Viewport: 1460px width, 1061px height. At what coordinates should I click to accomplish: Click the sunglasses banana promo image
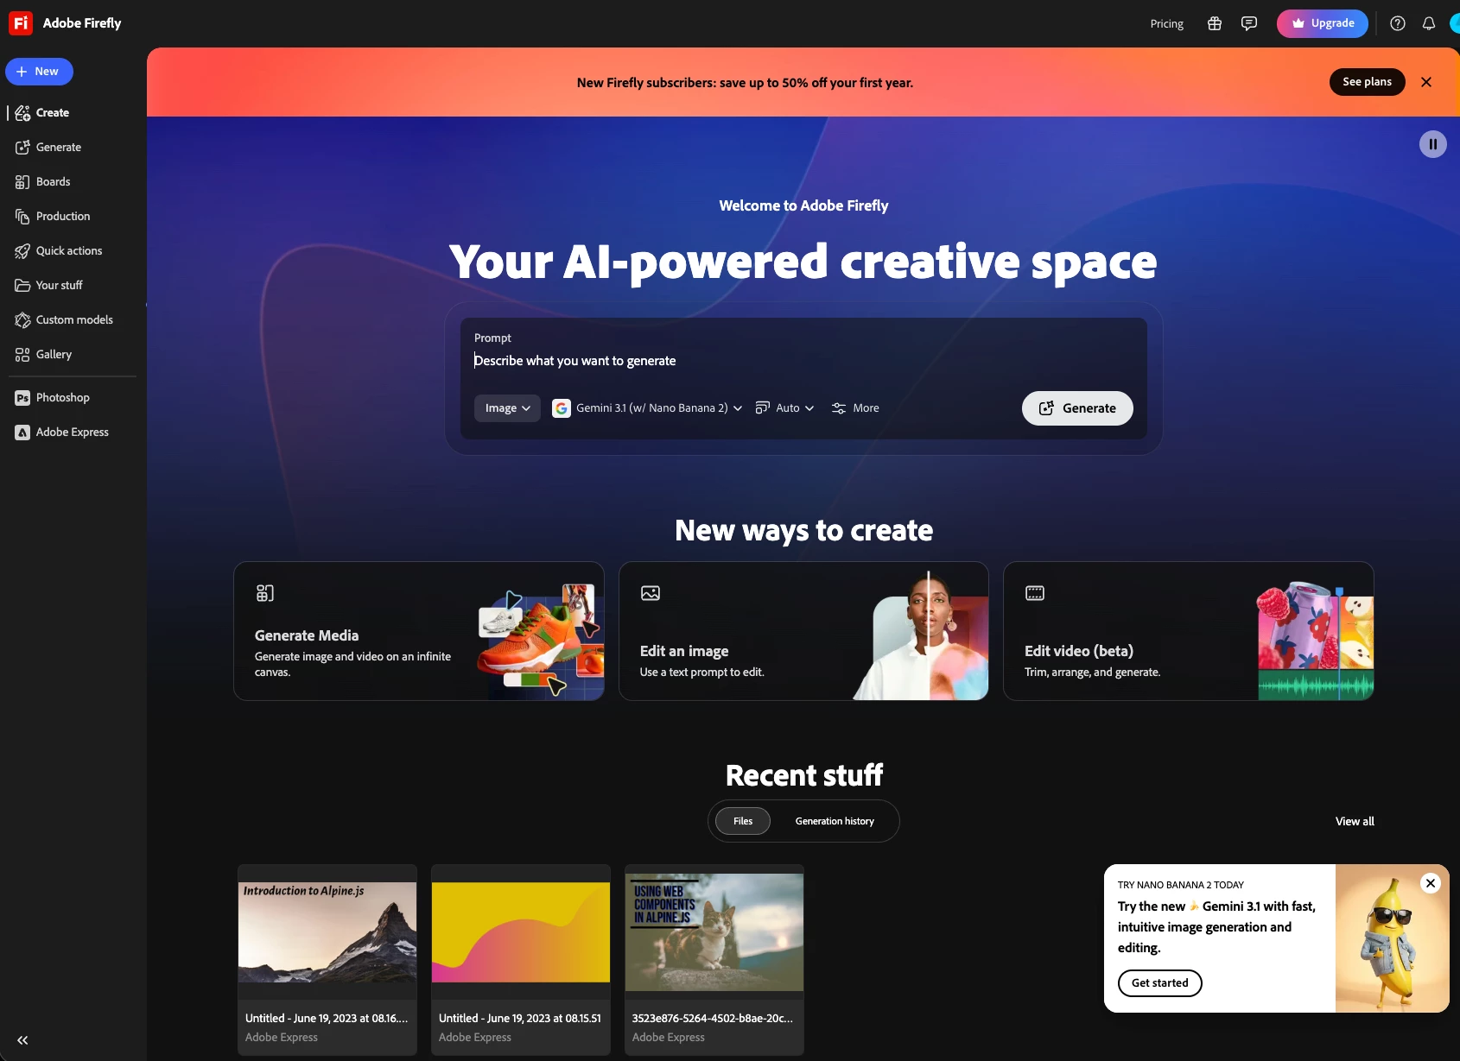pyautogui.click(x=1392, y=938)
